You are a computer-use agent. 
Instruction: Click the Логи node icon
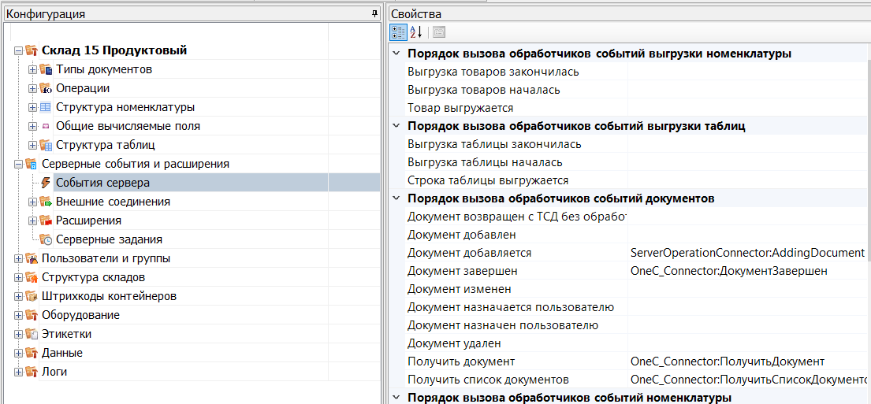tap(32, 372)
